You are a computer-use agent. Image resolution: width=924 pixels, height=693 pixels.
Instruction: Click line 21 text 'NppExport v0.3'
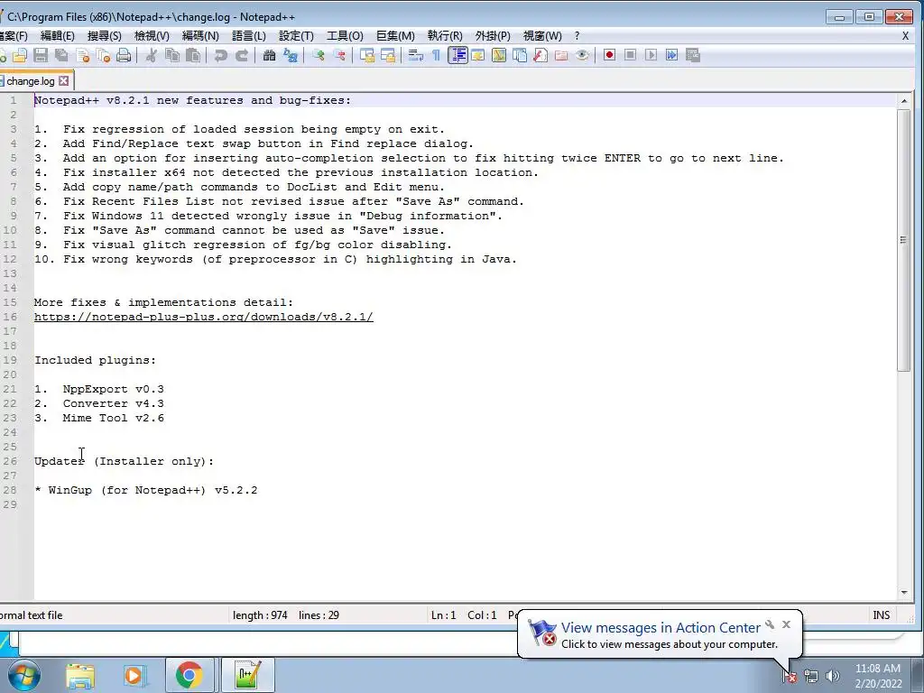click(x=113, y=390)
